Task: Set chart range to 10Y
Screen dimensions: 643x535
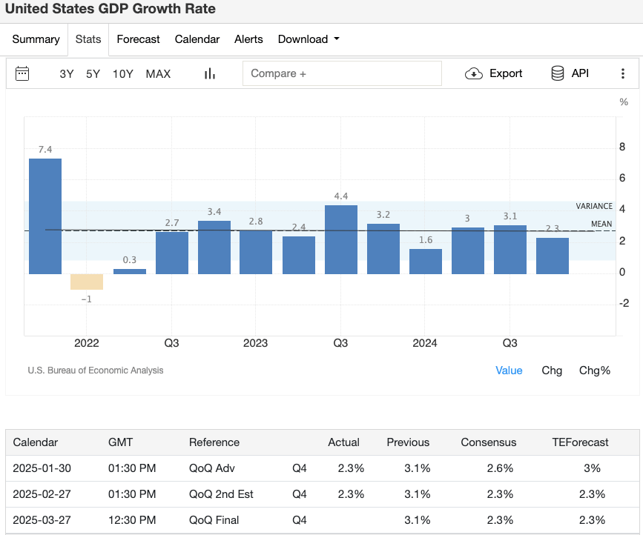Action: tap(123, 73)
